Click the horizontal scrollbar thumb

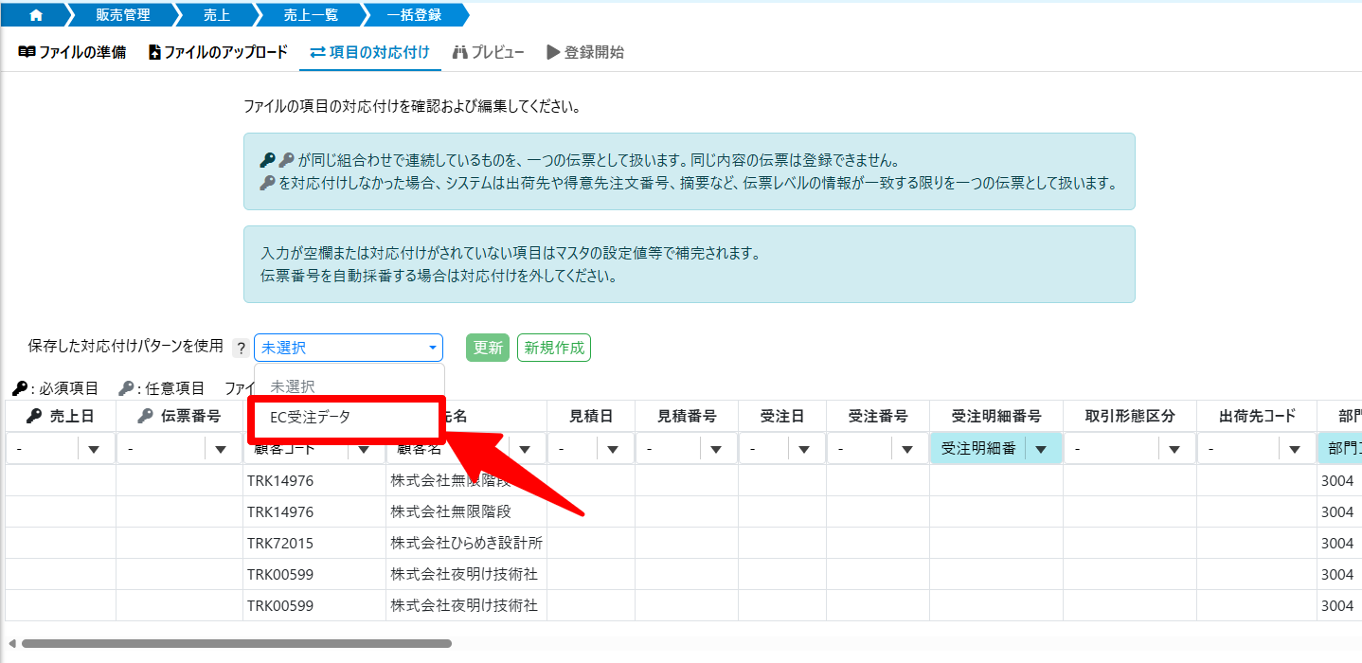coord(237,644)
